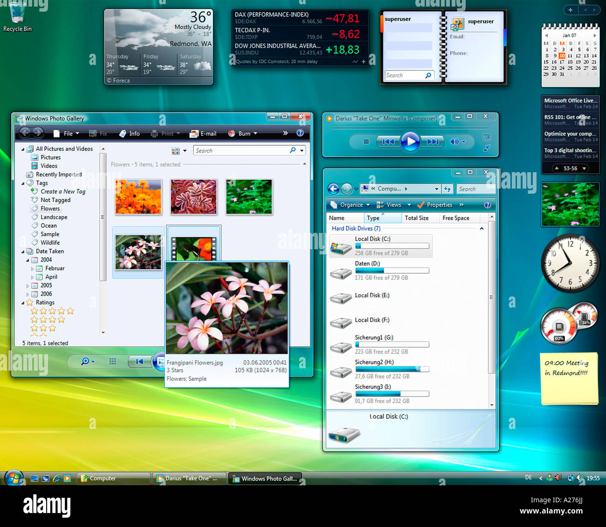The width and height of the screenshot is (606, 527).
Task: Reset thumbnails to default size
Action: tap(112, 361)
